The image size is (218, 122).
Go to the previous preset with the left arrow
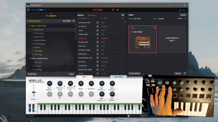[113, 10]
